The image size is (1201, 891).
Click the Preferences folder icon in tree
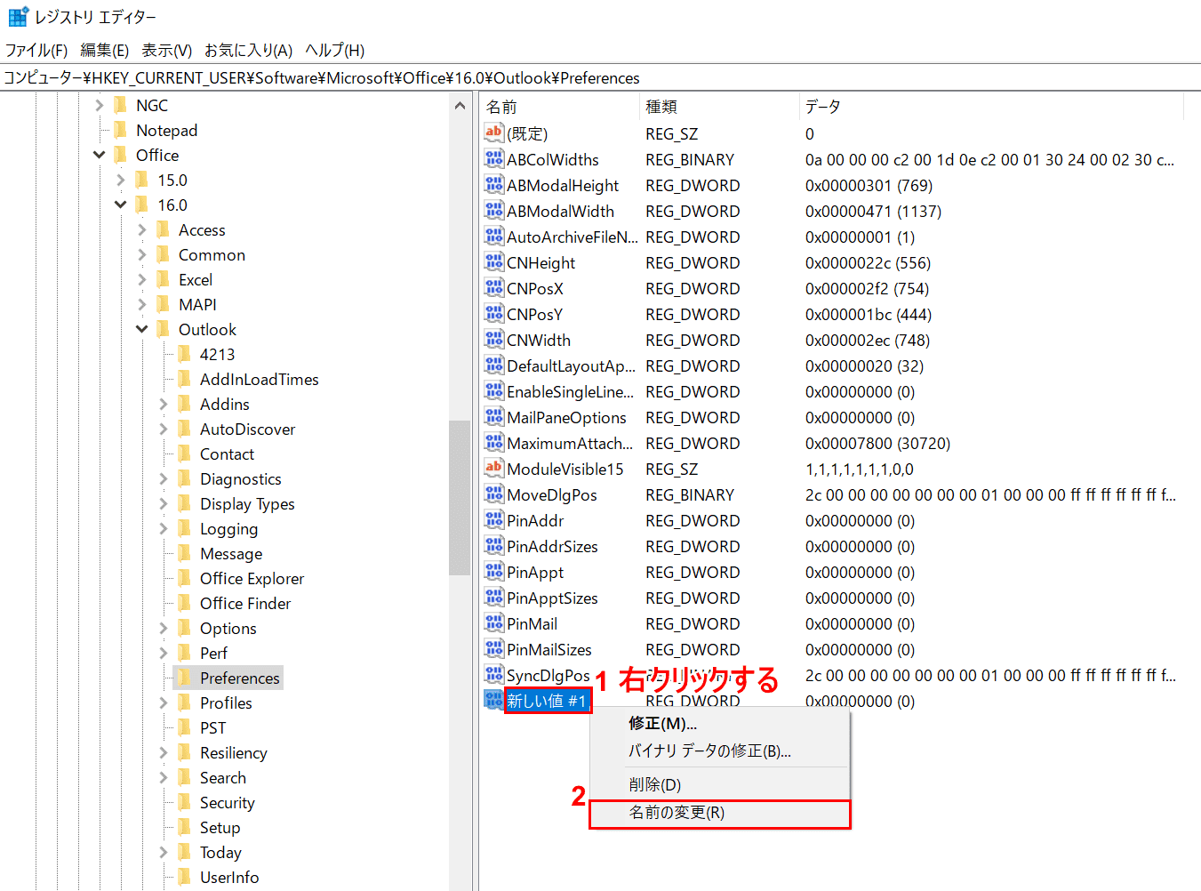(x=185, y=678)
